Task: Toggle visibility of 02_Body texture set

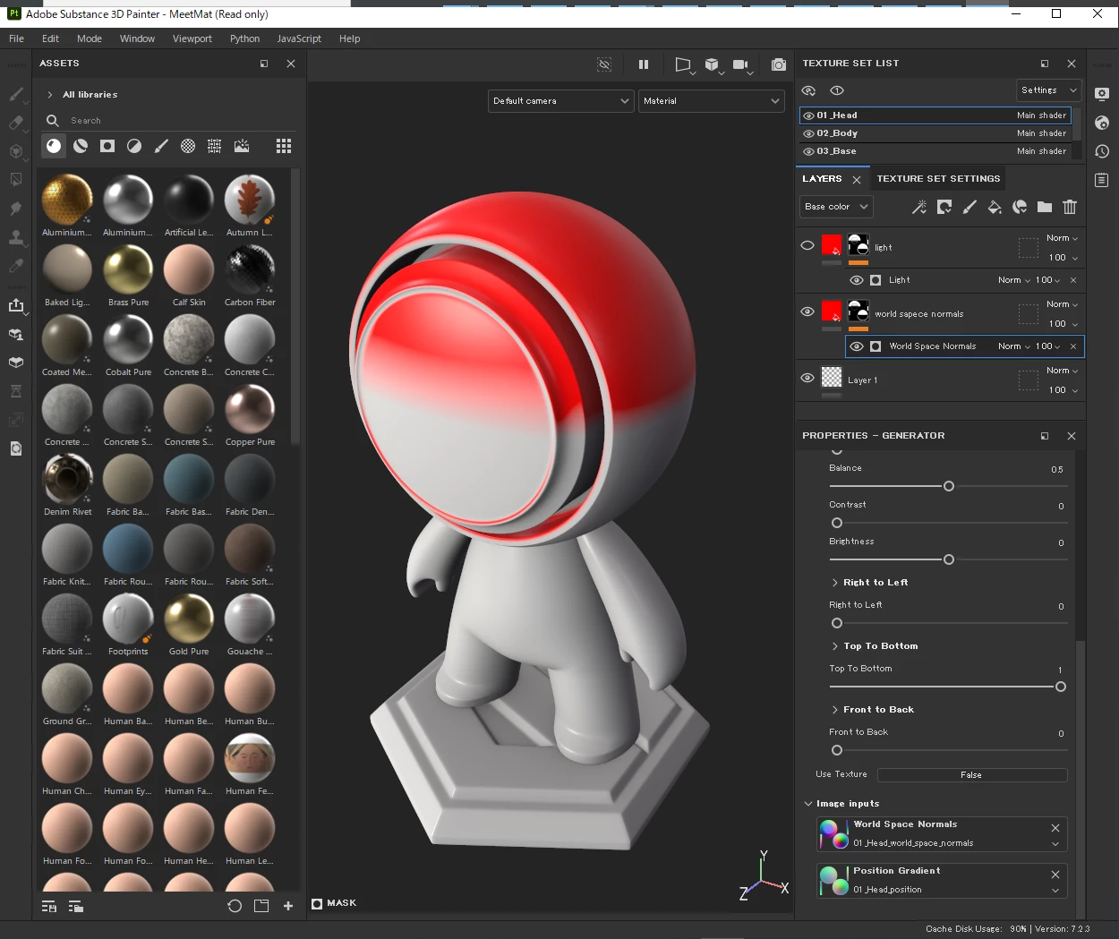Action: point(808,133)
